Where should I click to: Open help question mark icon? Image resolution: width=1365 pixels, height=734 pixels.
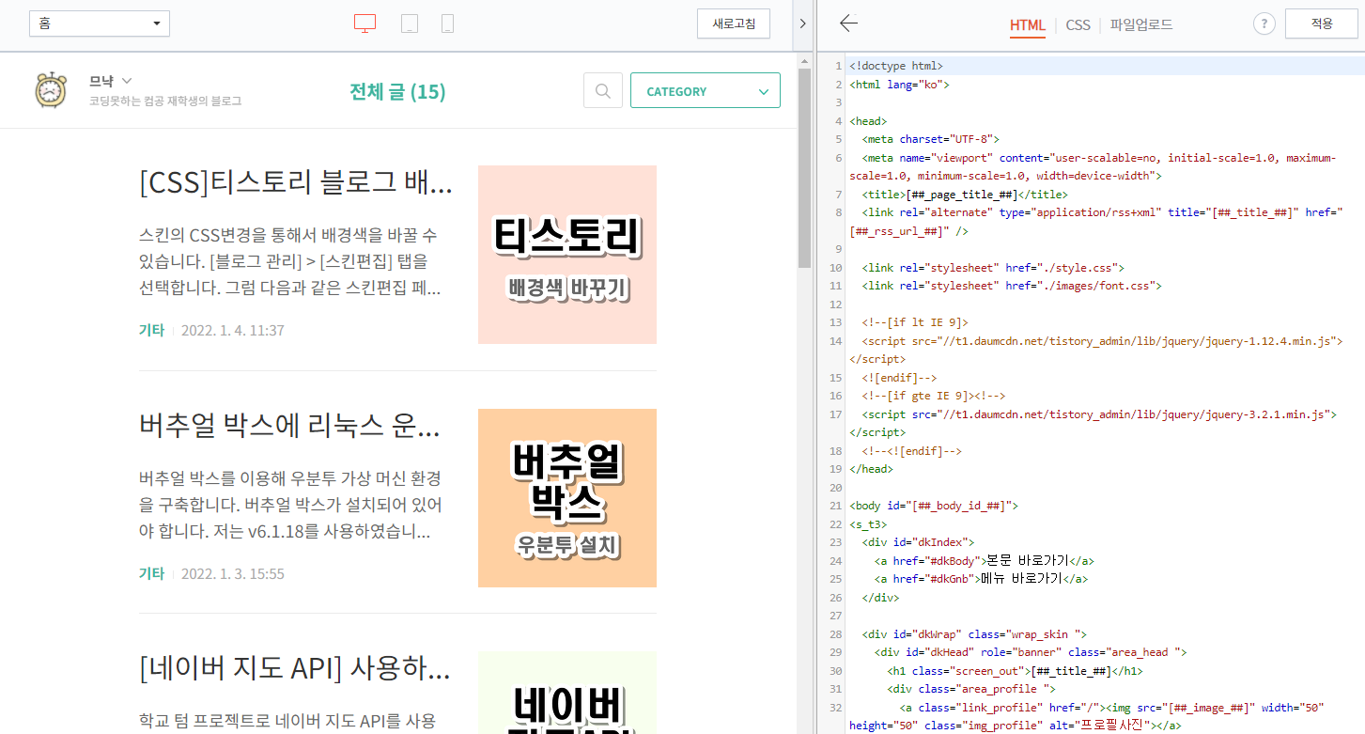tap(1264, 24)
